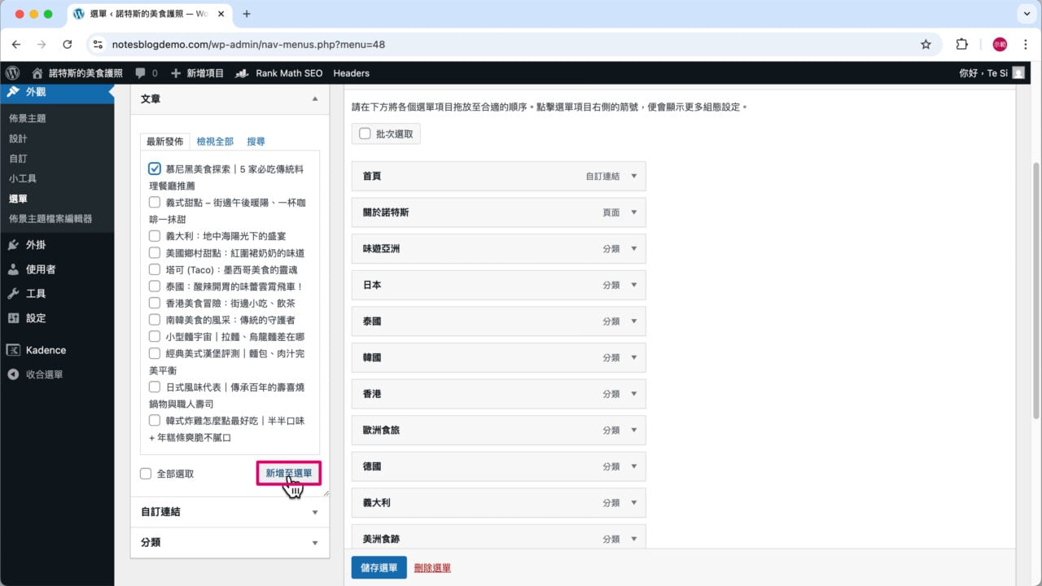Click the 刪除選單 delete link
Screen dimensions: 1042x586
(x=432, y=568)
